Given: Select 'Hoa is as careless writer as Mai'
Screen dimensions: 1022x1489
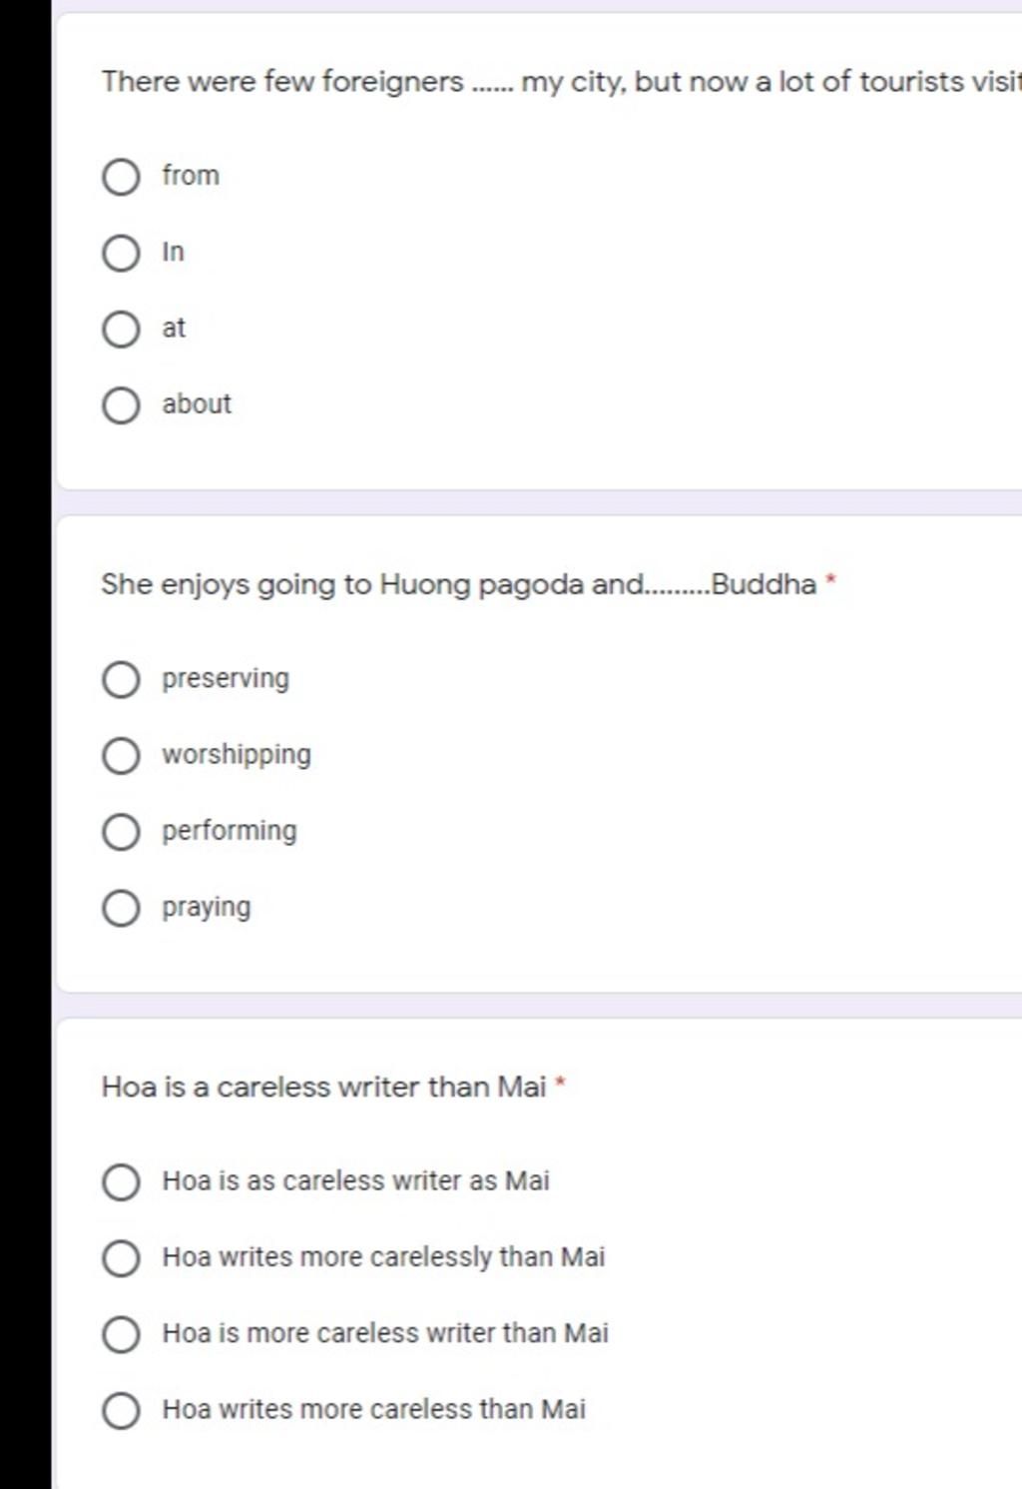Looking at the screenshot, I should click(121, 1182).
